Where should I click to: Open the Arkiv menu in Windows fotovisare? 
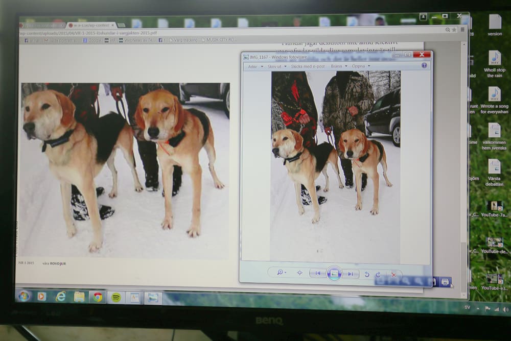(x=255, y=66)
